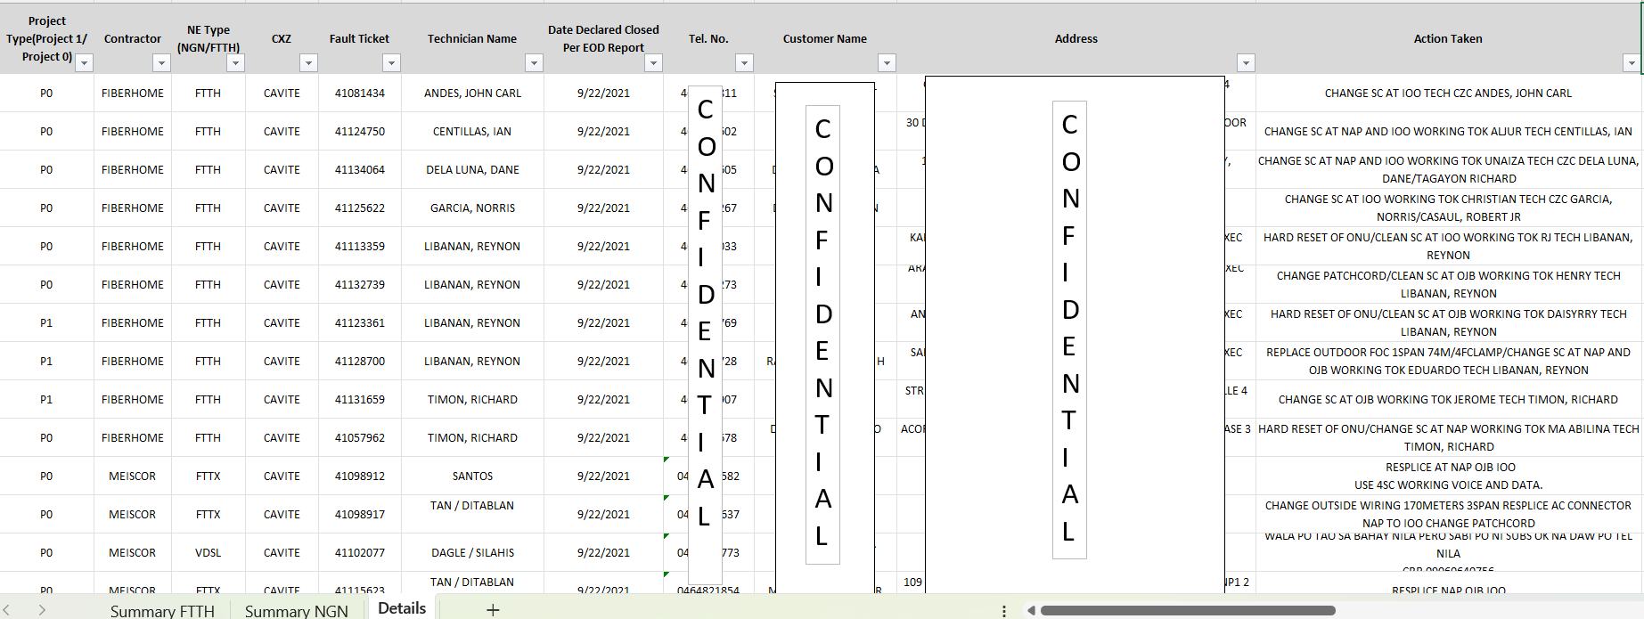Select VDSL cell in NE Type column

(x=208, y=552)
